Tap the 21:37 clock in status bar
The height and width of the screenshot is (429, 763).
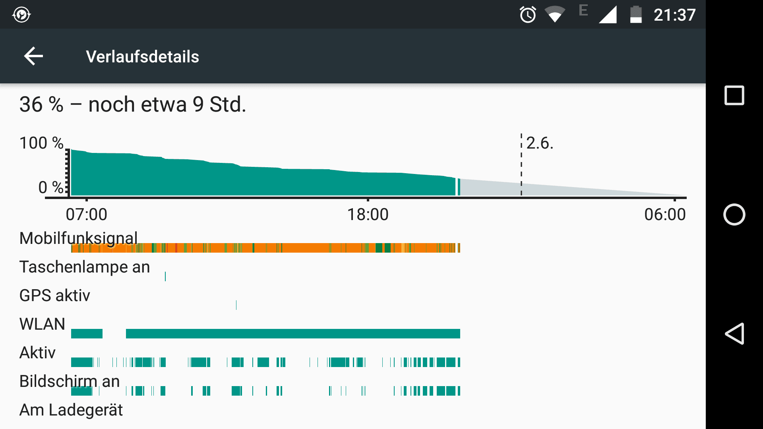[674, 15]
